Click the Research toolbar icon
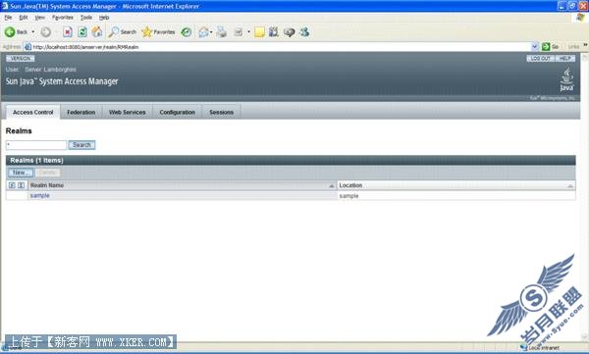Viewport: 589px width, 354px height. (274, 32)
